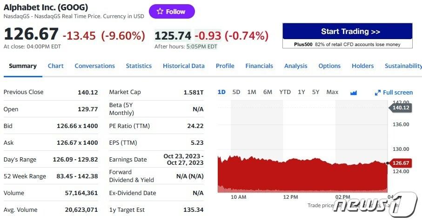Click the Start Trading button
Viewport: 422px width, 223px height.
pyautogui.click(x=347, y=32)
